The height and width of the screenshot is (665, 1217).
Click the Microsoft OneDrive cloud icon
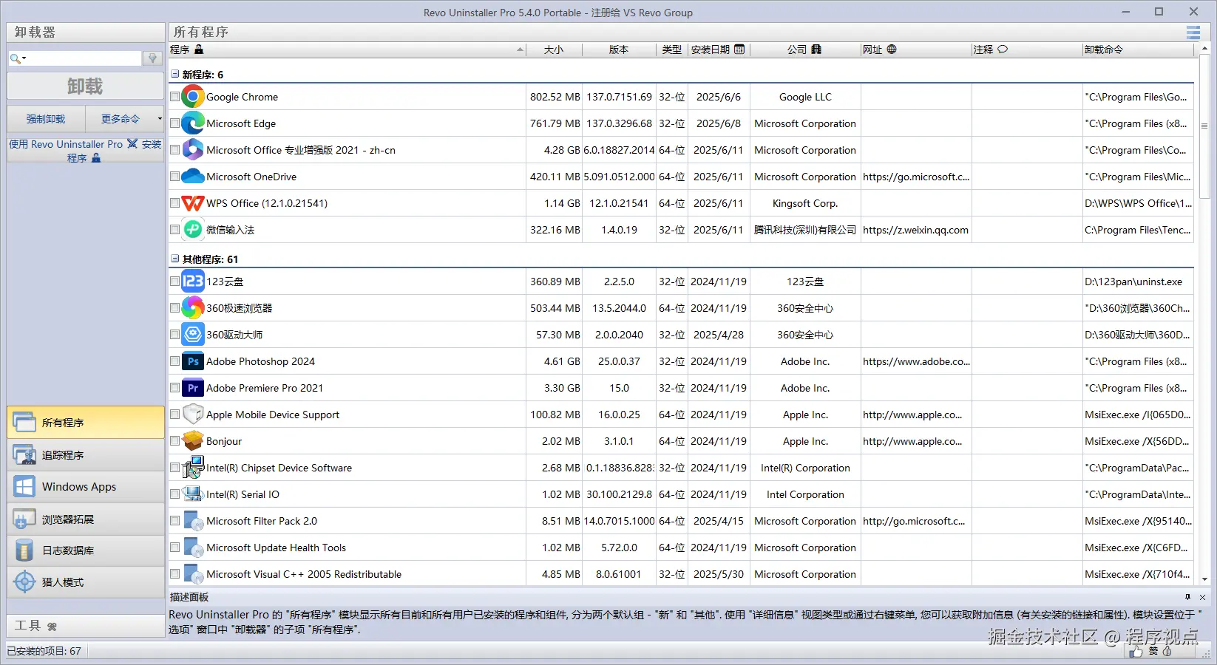coord(193,177)
